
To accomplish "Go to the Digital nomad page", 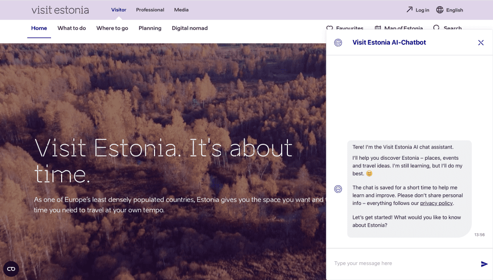I will (190, 28).
